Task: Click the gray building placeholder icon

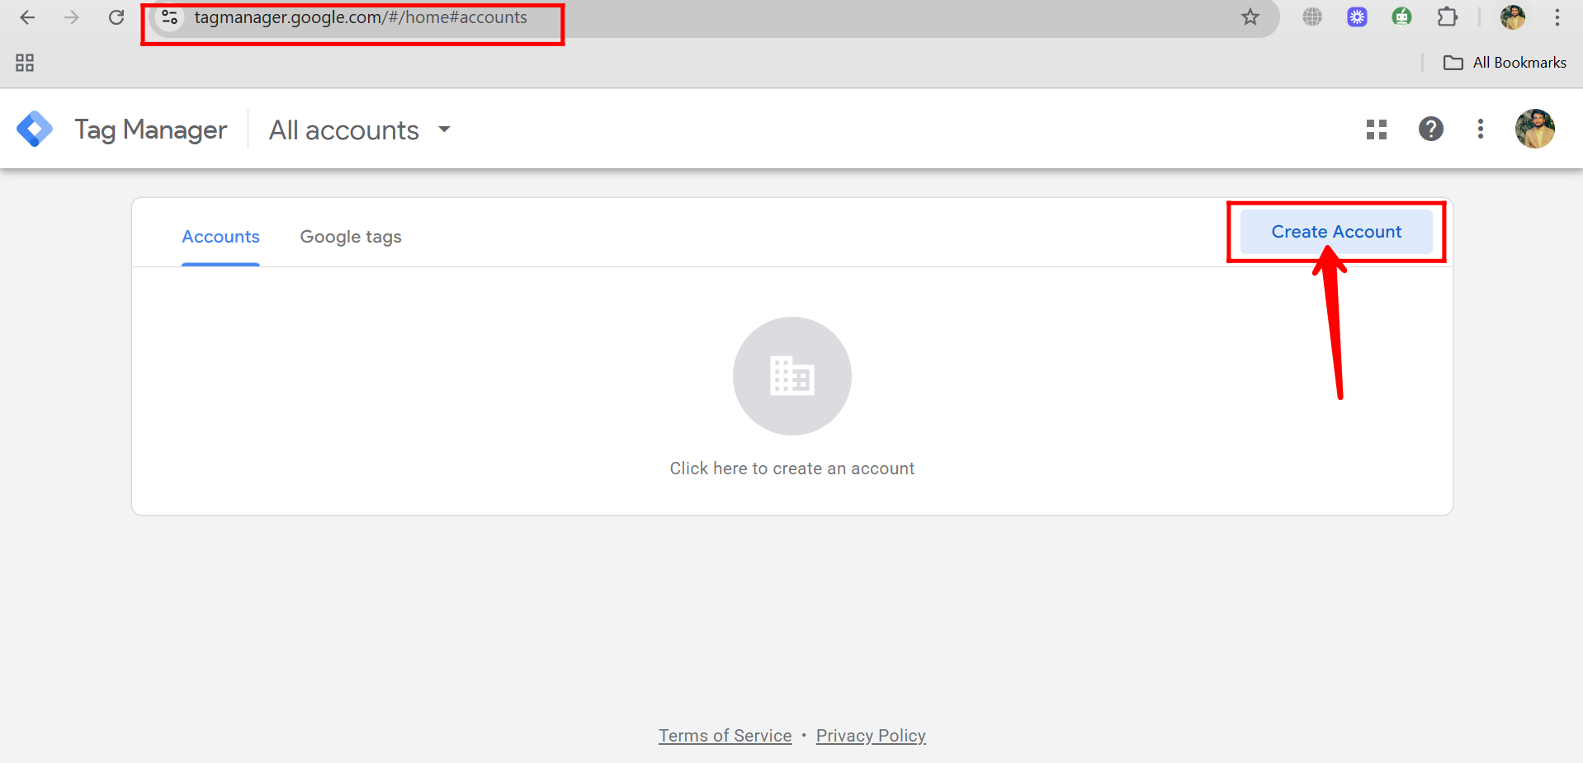Action: point(792,376)
